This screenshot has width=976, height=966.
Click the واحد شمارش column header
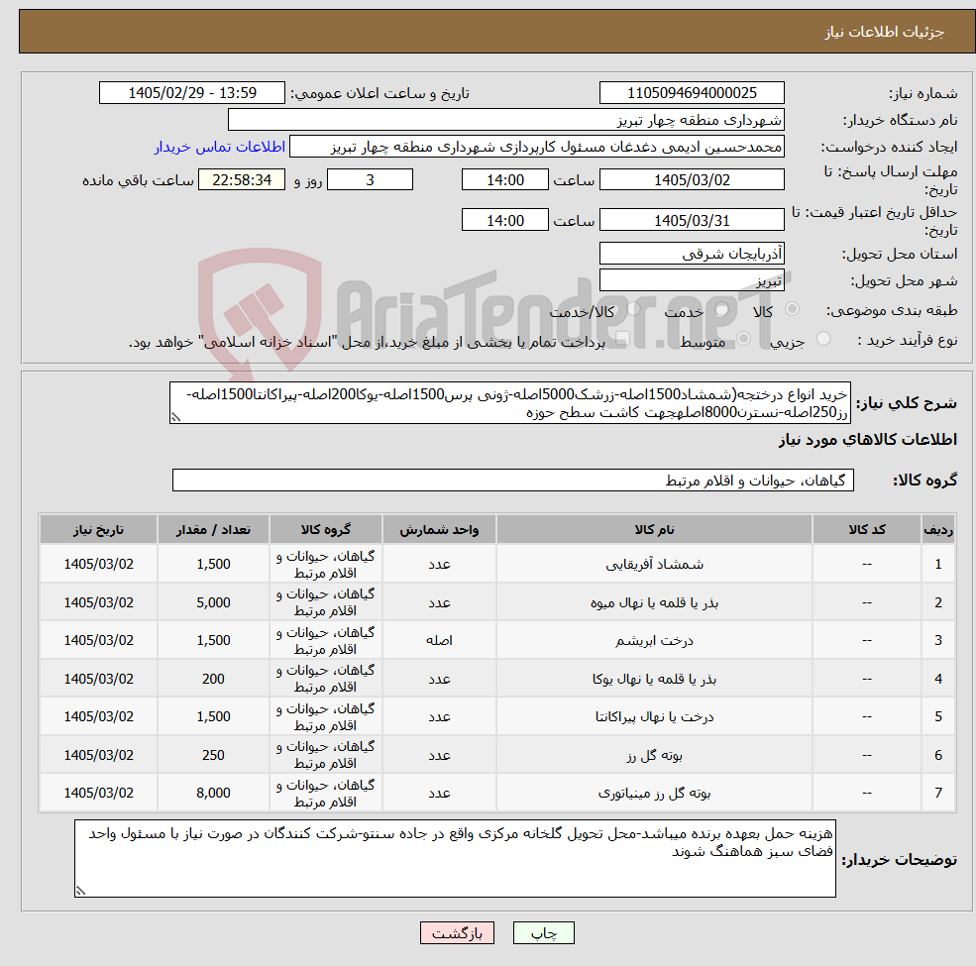[439, 530]
